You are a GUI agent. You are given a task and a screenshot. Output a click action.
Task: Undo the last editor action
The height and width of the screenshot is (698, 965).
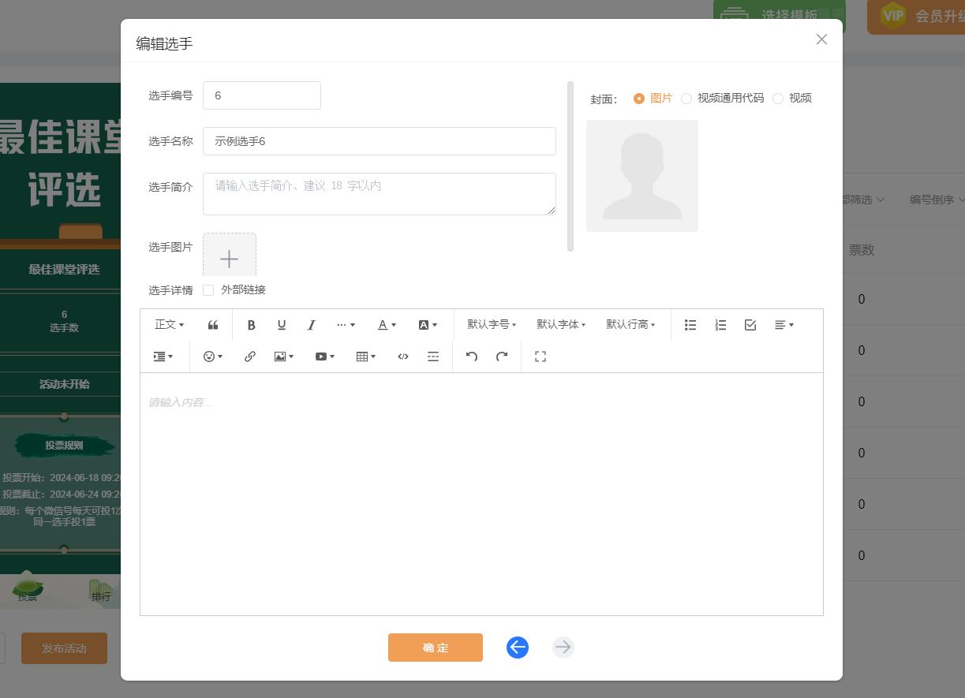pyautogui.click(x=472, y=356)
